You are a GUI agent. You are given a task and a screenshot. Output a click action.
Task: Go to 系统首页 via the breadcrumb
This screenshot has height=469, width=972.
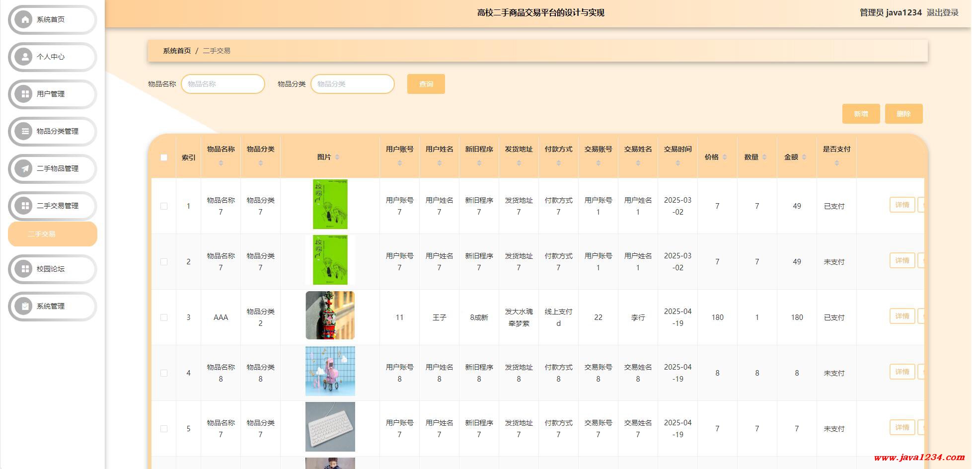coord(177,51)
